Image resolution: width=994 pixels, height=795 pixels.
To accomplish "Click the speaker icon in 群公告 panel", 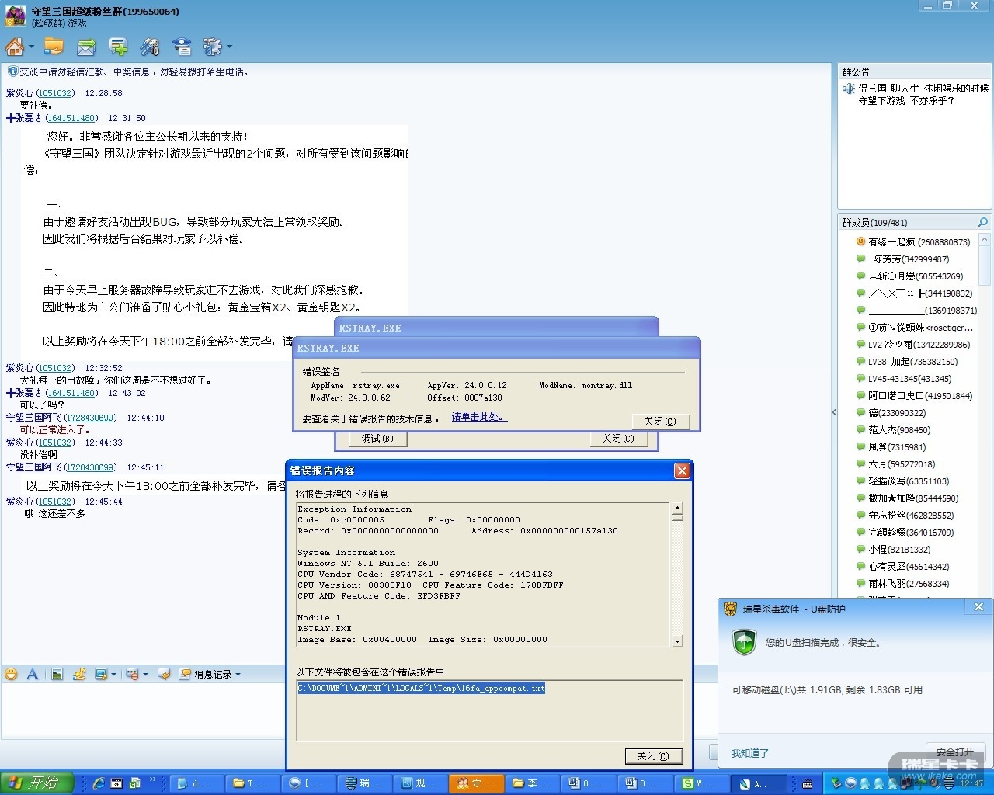I will pyautogui.click(x=849, y=89).
